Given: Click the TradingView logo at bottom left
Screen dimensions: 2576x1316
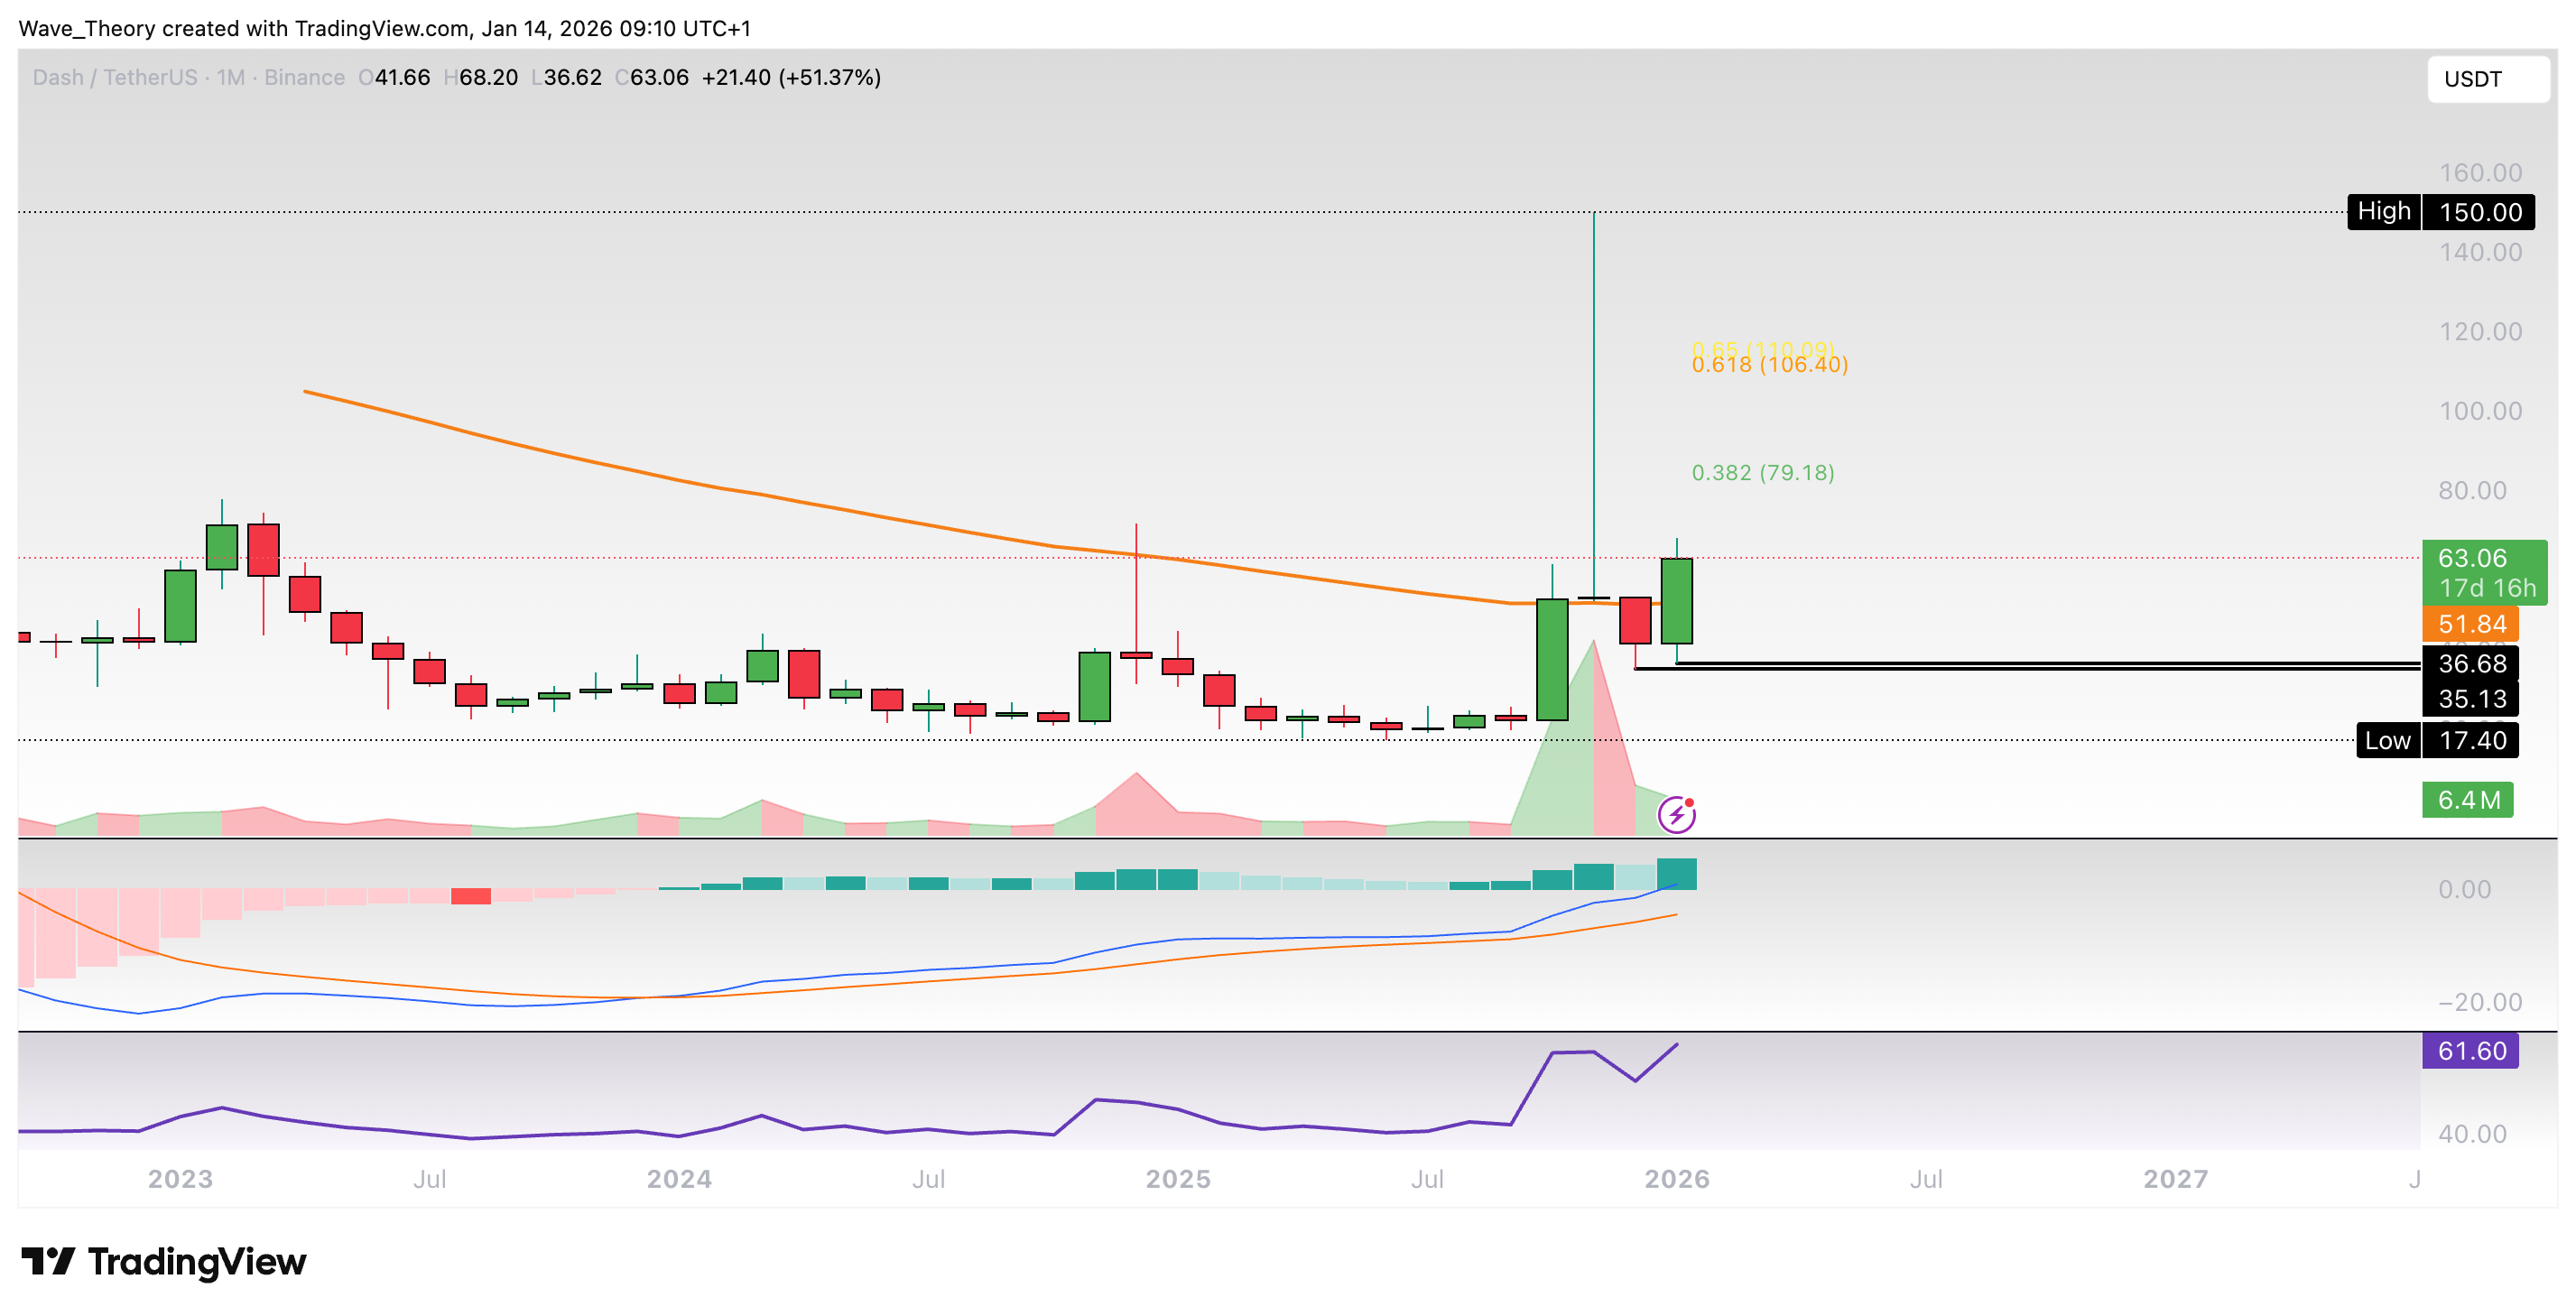Looking at the screenshot, I should coord(164,1261).
